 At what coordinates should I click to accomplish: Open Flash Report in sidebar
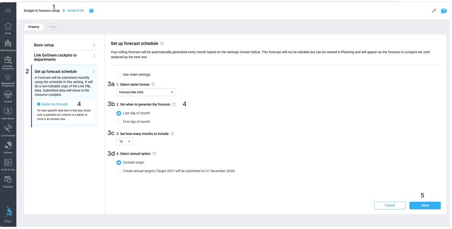coord(8,113)
